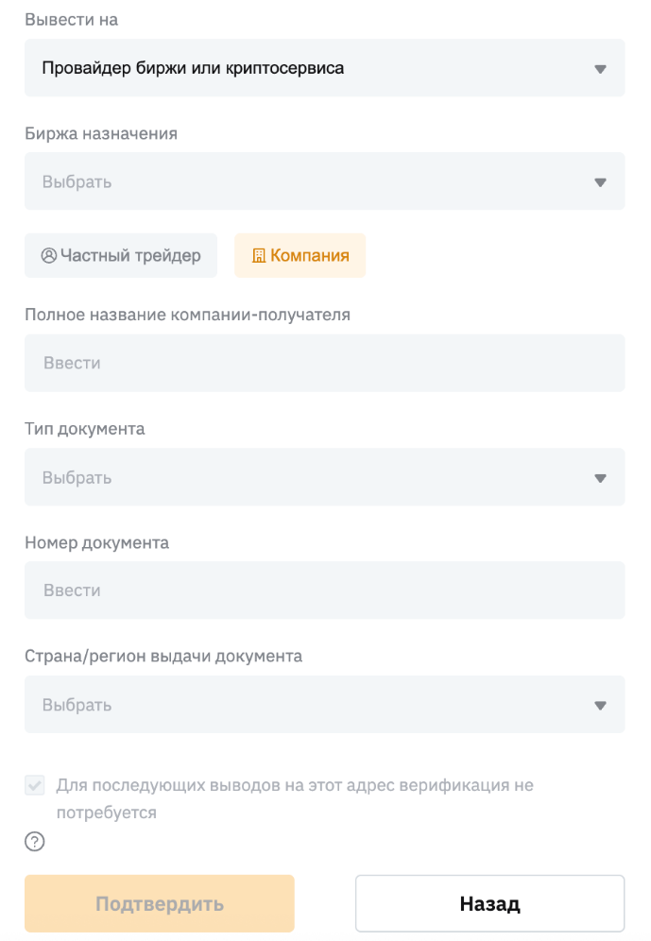Click the Полное название компании-получателя label
This screenshot has width=651, height=941.
click(x=187, y=315)
